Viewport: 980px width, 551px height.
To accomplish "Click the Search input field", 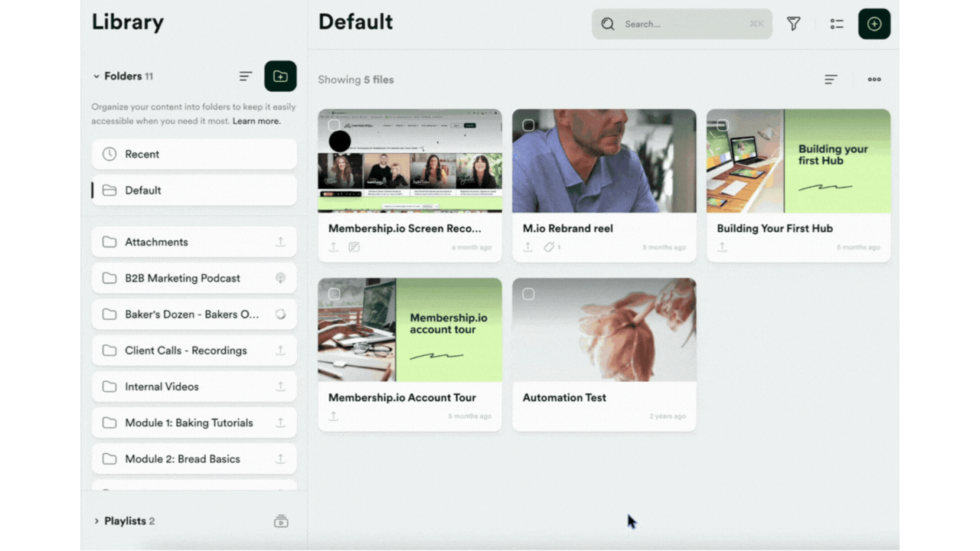I will coord(681,24).
